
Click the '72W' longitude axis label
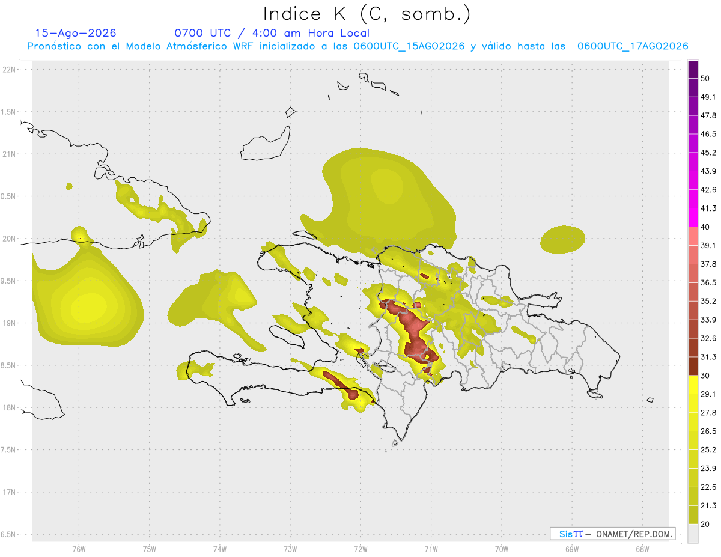(x=360, y=549)
